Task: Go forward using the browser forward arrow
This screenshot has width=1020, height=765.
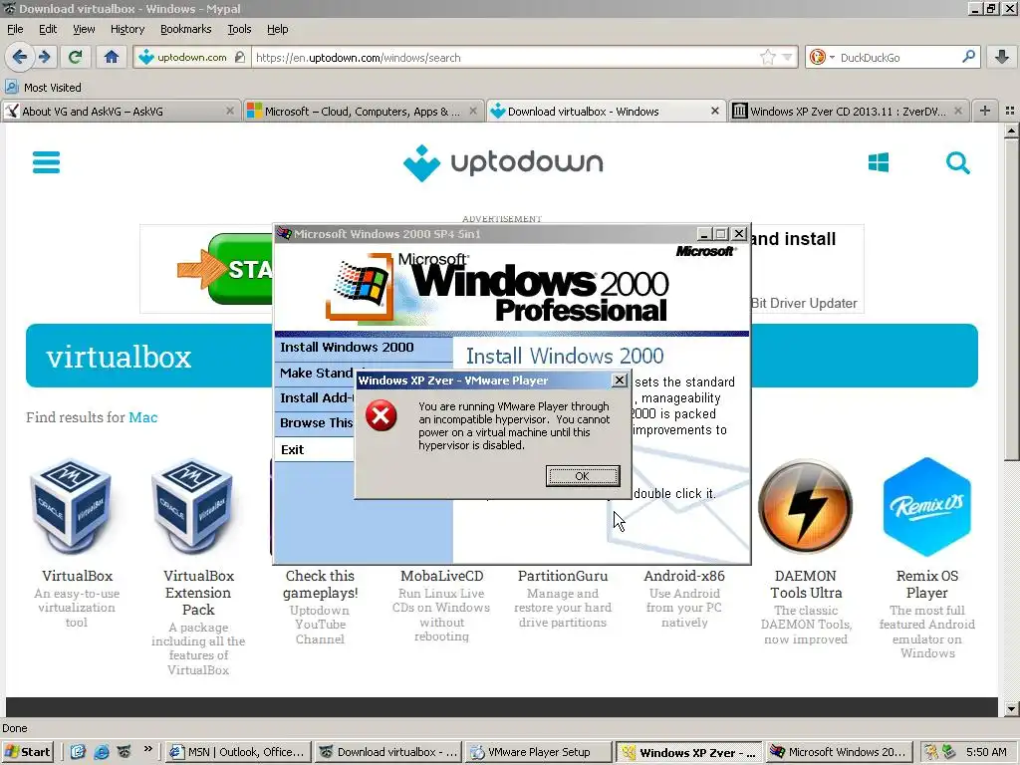Action: (44, 57)
